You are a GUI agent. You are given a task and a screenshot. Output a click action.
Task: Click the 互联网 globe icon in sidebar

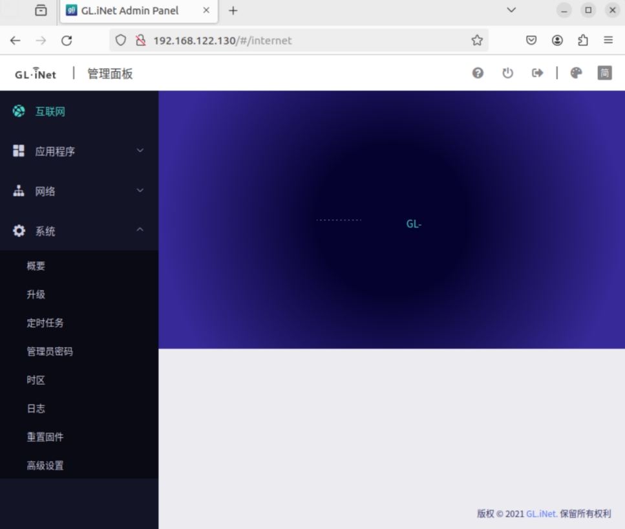tap(19, 111)
